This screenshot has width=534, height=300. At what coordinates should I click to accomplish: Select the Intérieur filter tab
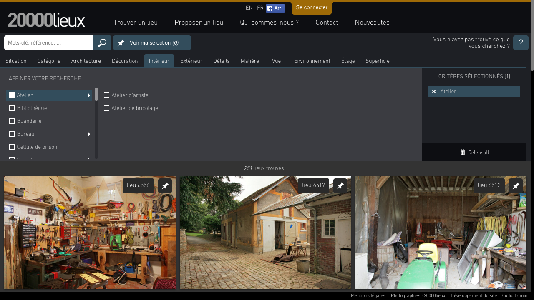(159, 61)
